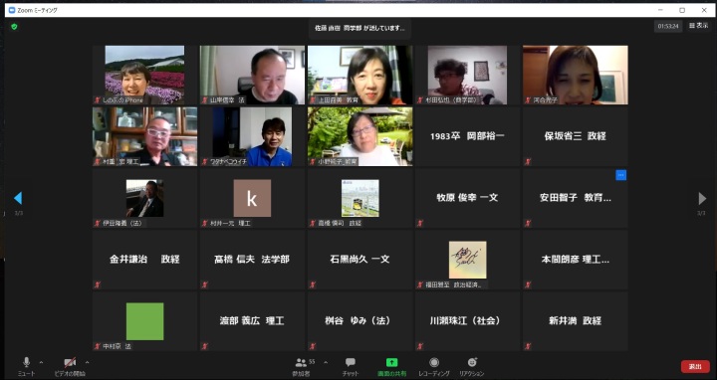Click the green square avatar of 中村京
This screenshot has height=380, width=717.
pos(145,321)
